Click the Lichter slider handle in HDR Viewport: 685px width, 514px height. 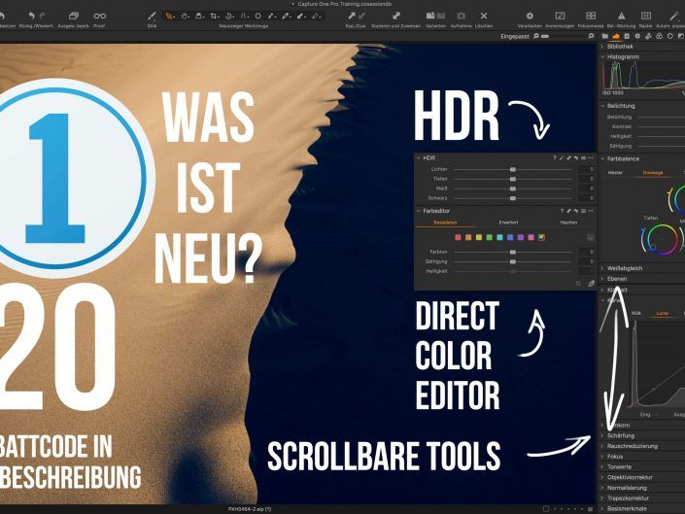click(x=513, y=169)
